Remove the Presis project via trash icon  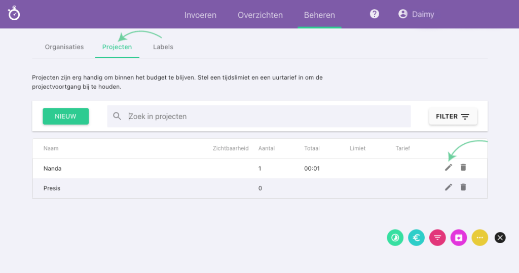[x=463, y=187]
